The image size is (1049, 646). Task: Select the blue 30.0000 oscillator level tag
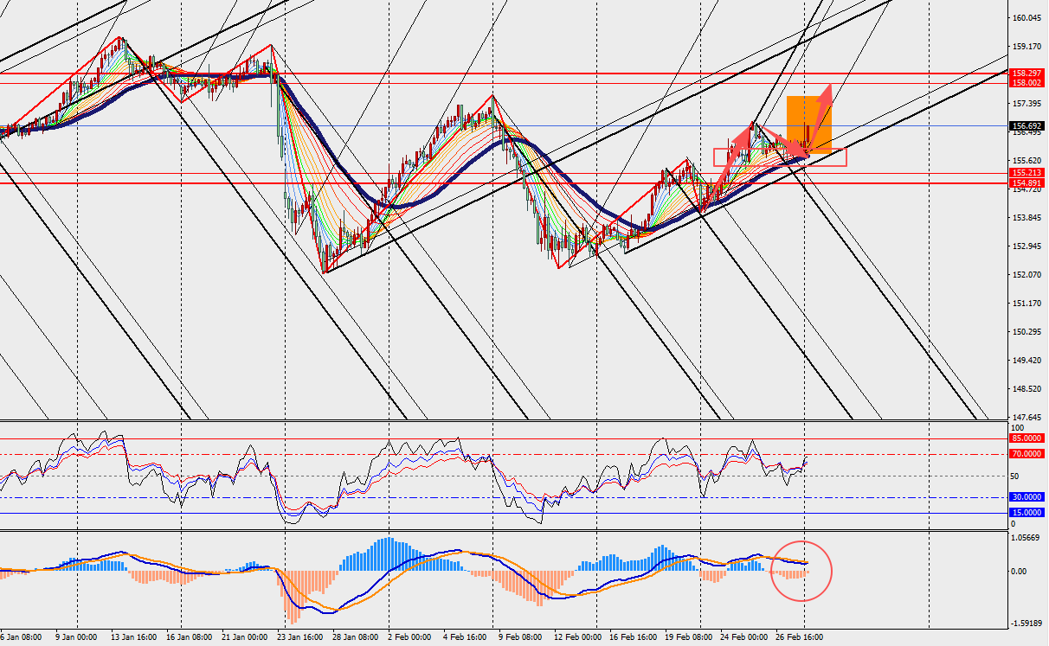point(1026,497)
